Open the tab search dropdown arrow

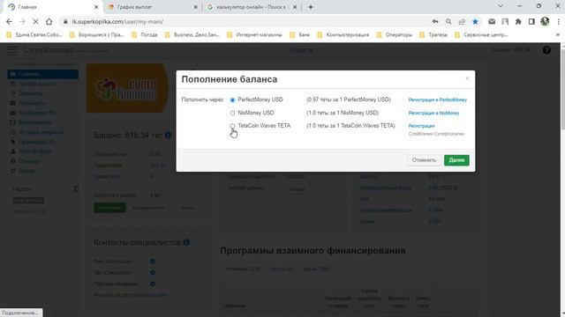(x=501, y=6)
